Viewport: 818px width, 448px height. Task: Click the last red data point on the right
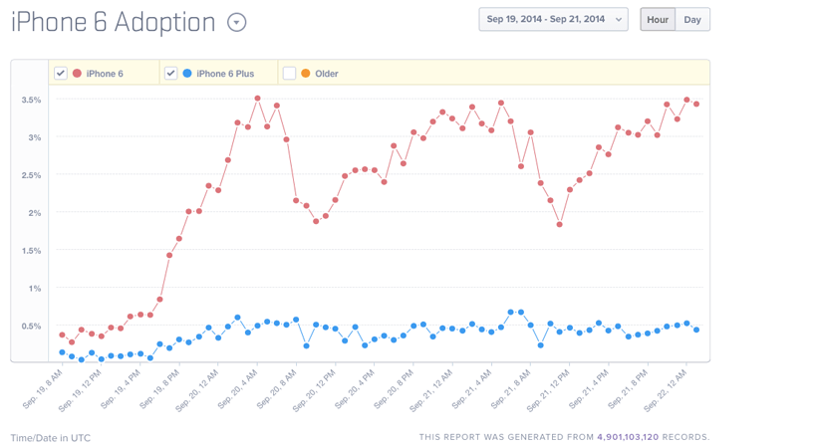tap(696, 105)
